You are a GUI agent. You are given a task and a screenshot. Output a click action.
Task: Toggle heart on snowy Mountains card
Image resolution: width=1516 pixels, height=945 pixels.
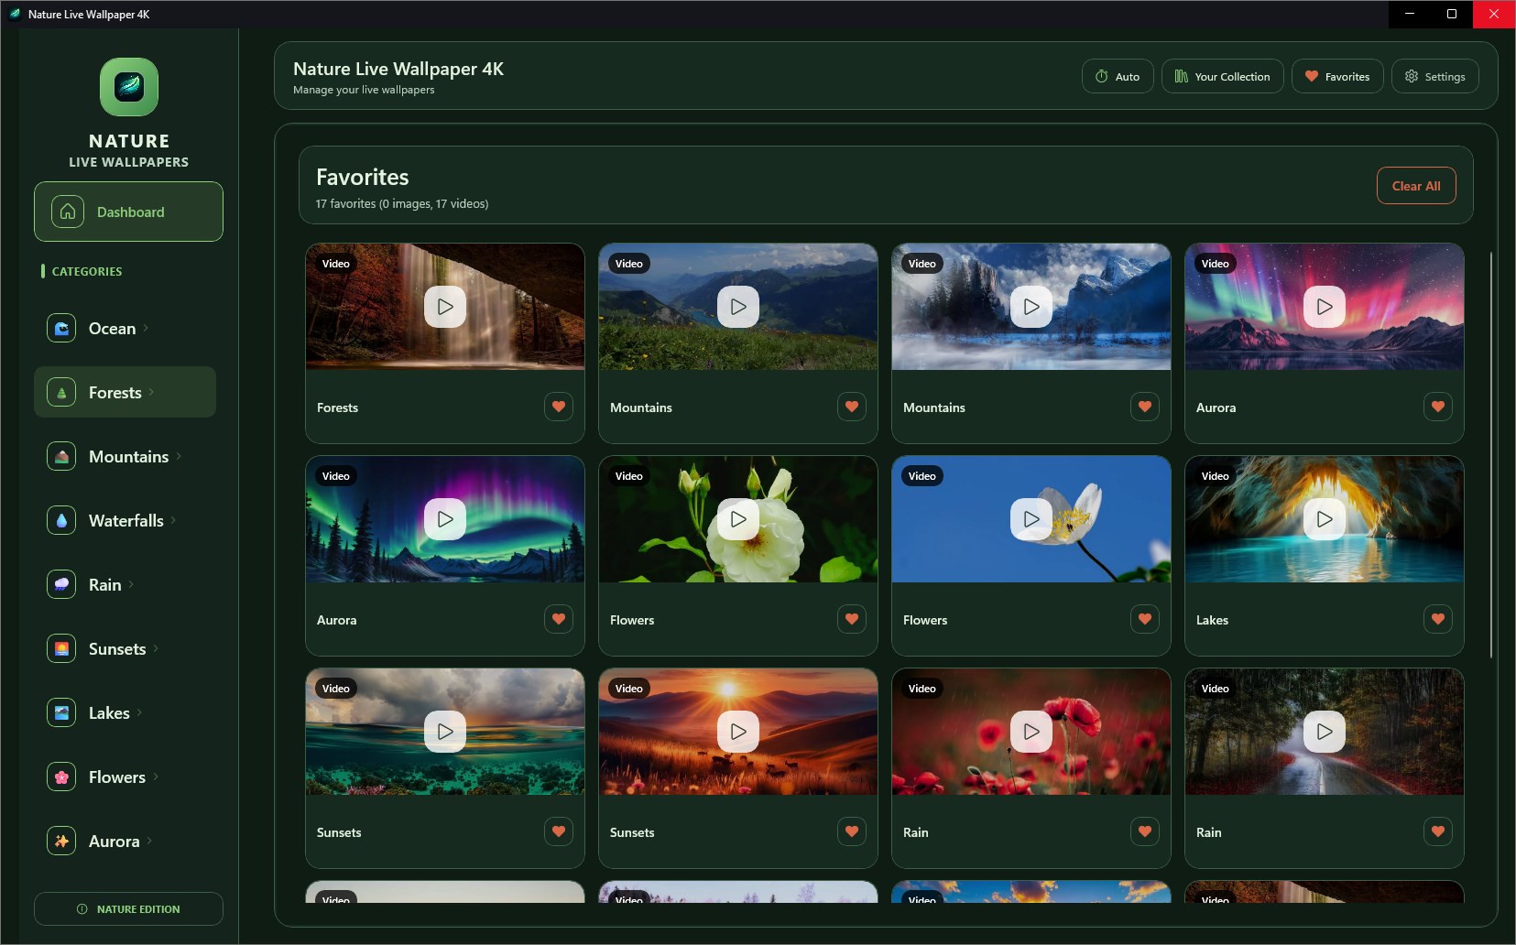pos(1145,407)
